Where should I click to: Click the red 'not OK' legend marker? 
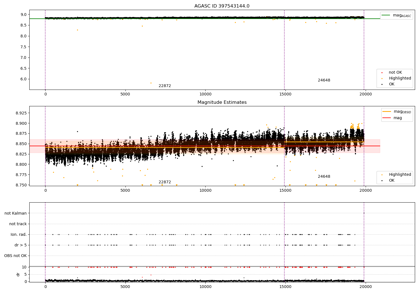point(382,73)
